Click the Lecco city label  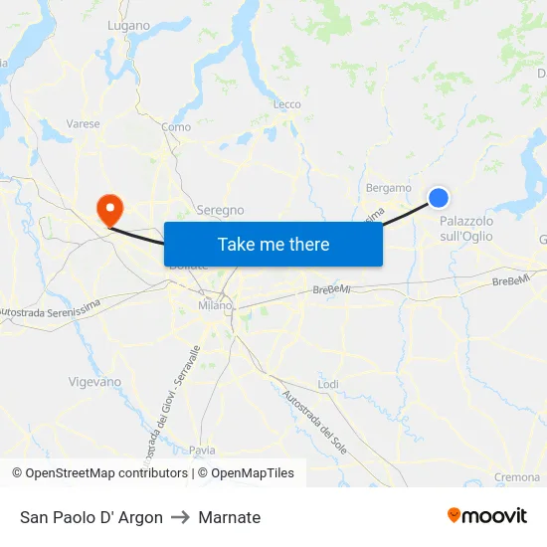click(x=287, y=104)
